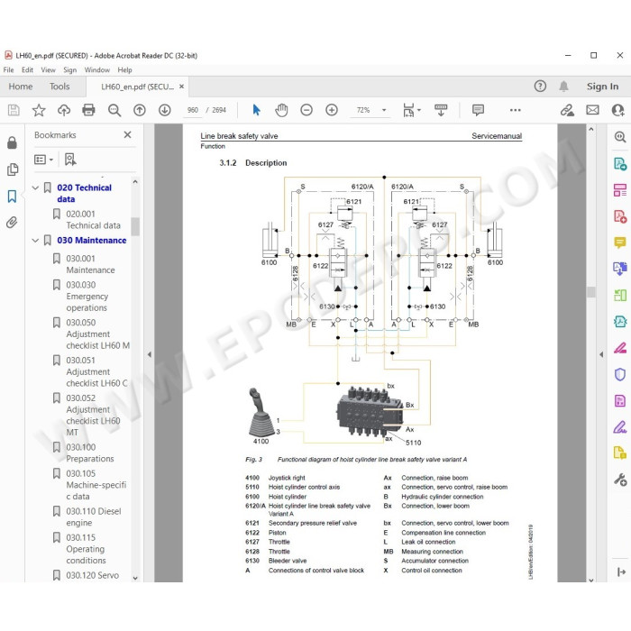This screenshot has width=631, height=631.
Task: Open the Window menu
Action: 97,70
